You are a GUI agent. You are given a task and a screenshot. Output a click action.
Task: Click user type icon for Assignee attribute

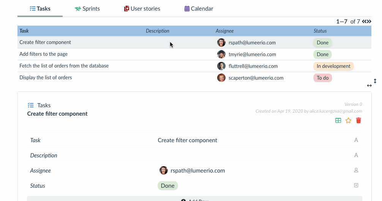(356, 170)
